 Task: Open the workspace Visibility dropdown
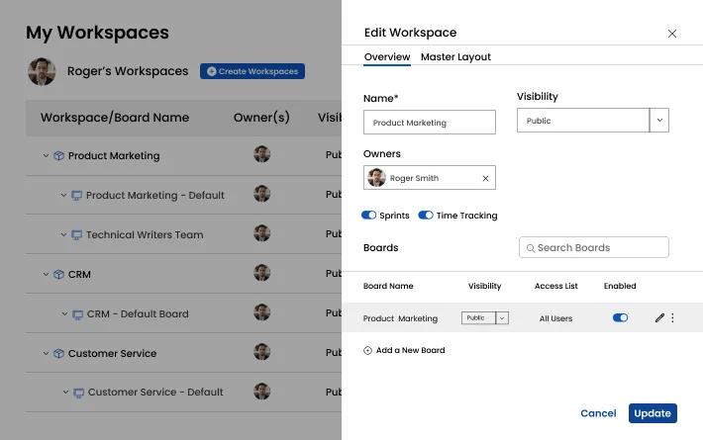point(659,121)
